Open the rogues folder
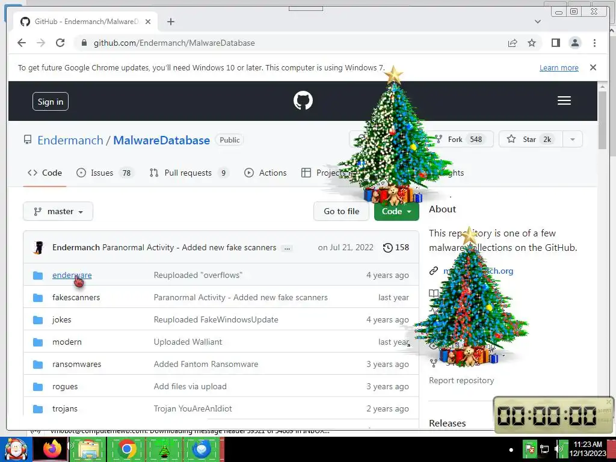Viewport: 616px width, 462px height. tap(65, 387)
